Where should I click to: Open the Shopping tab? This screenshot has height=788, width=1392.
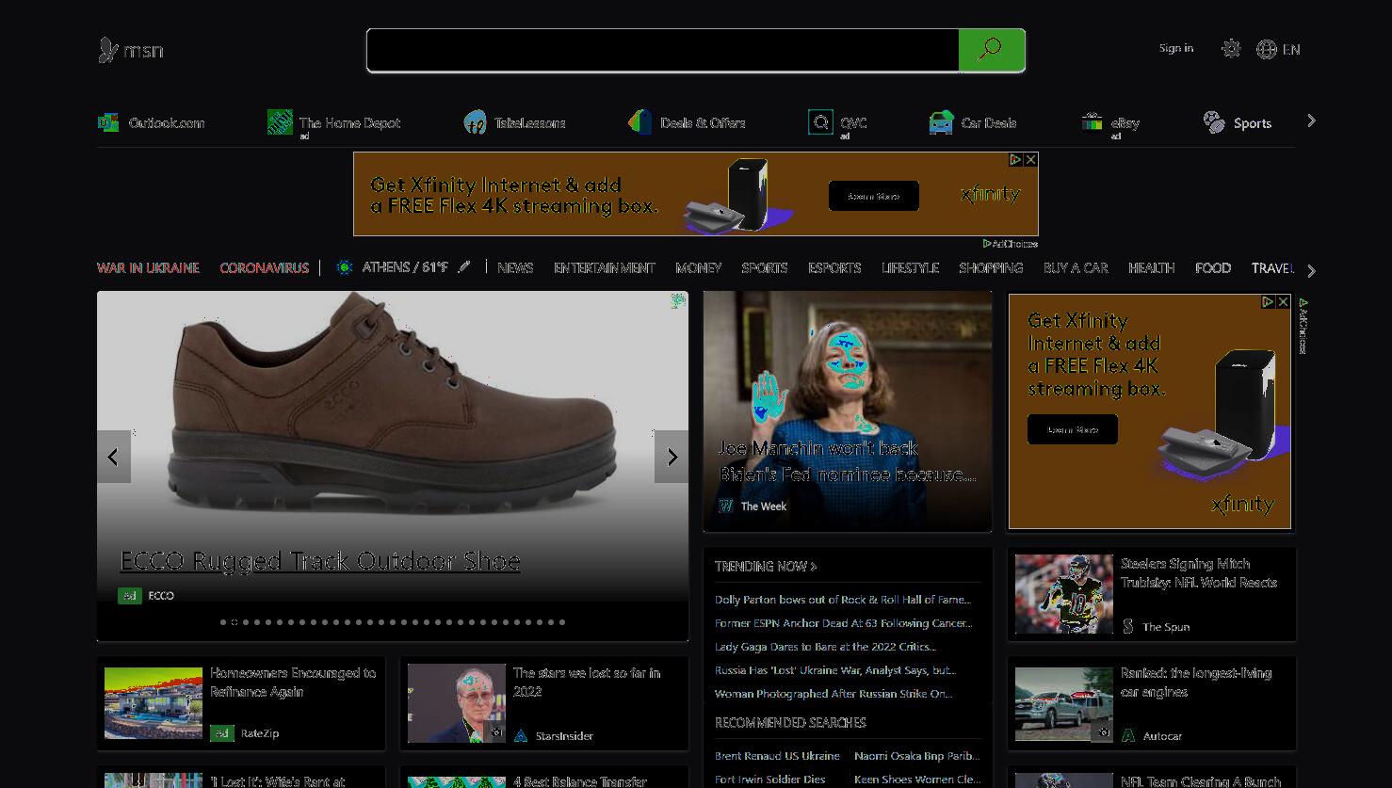(991, 267)
